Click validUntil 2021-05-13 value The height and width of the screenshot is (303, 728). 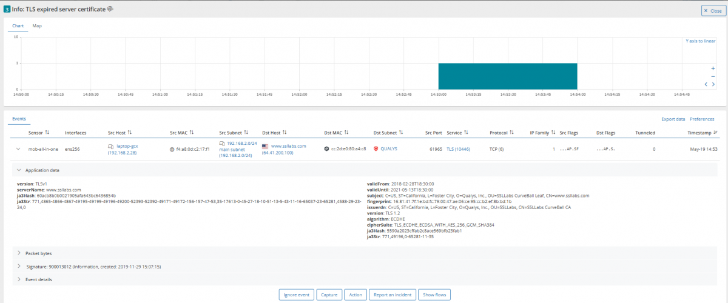point(412,190)
